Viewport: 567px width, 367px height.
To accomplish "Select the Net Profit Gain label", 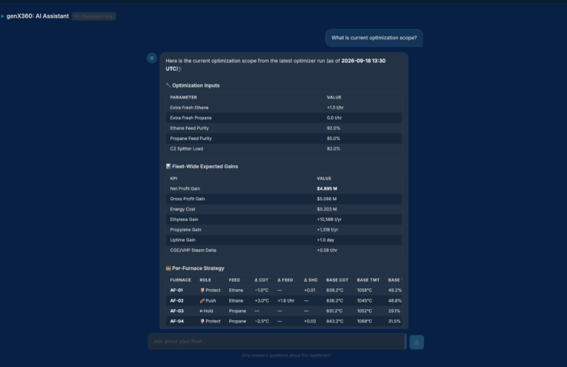I will [185, 189].
